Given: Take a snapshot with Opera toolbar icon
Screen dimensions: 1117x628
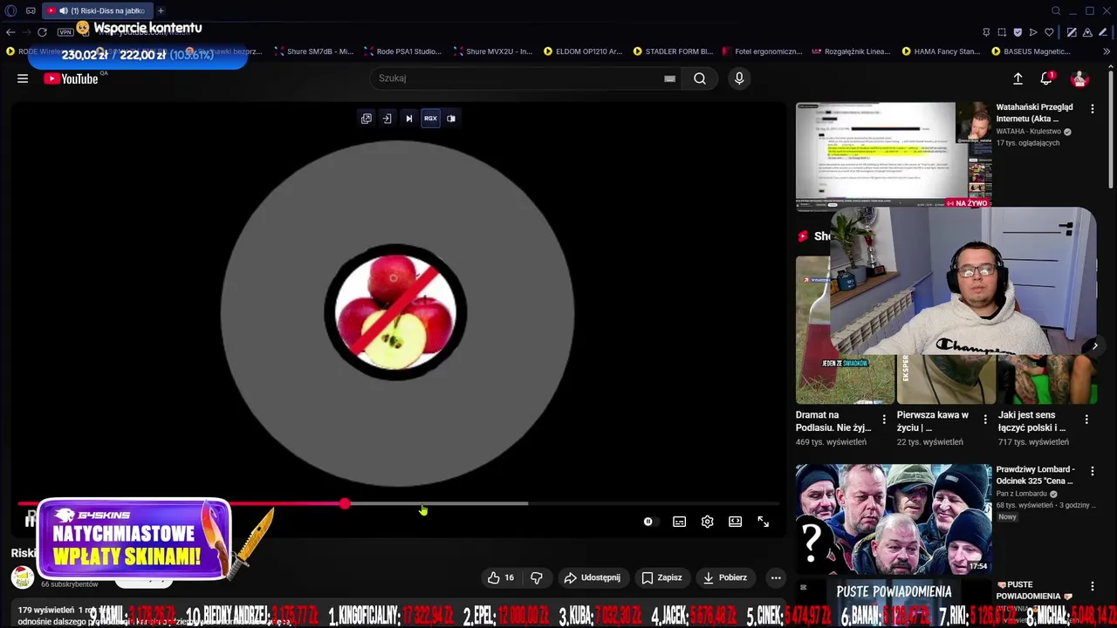Looking at the screenshot, I should tap(1002, 32).
